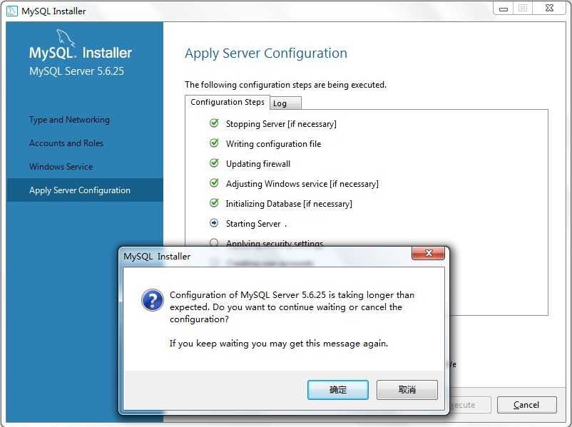Close the main MySQL Installer window
Screen dimensions: 572x427
[x=549, y=9]
